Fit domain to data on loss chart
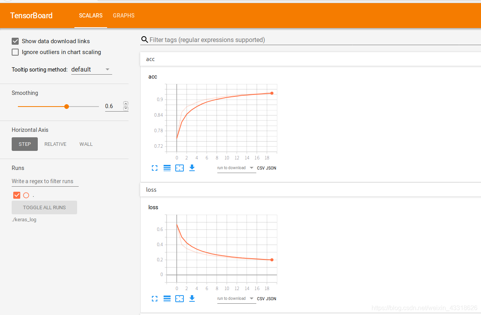The image size is (481, 315). pyautogui.click(x=180, y=299)
